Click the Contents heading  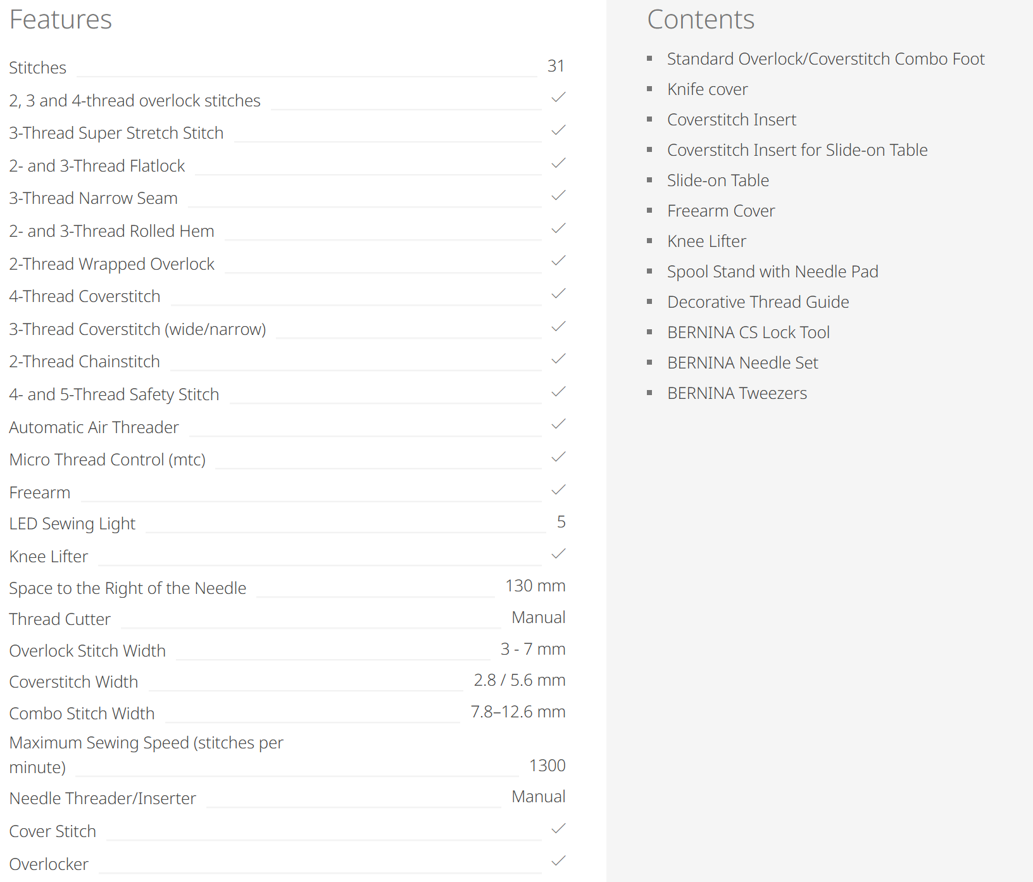[x=701, y=20]
